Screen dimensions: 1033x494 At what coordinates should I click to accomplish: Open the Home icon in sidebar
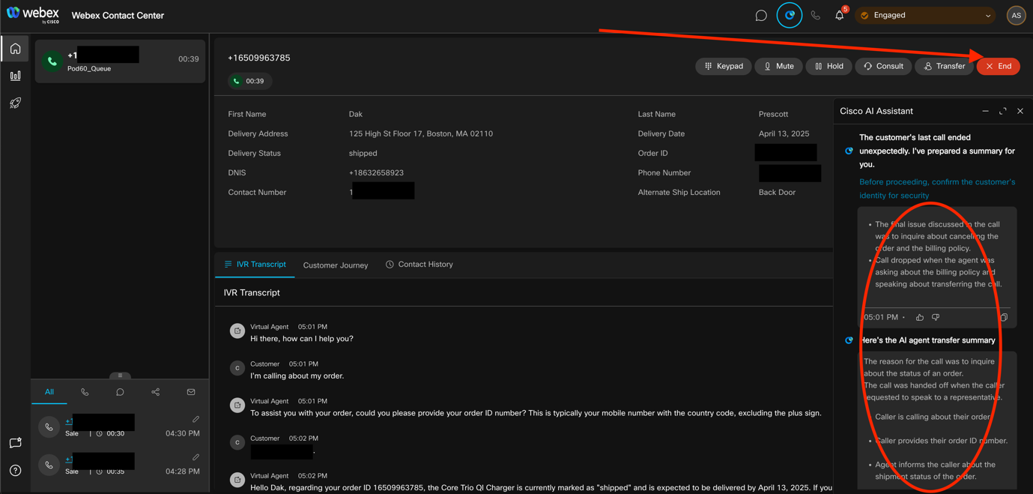pos(15,49)
